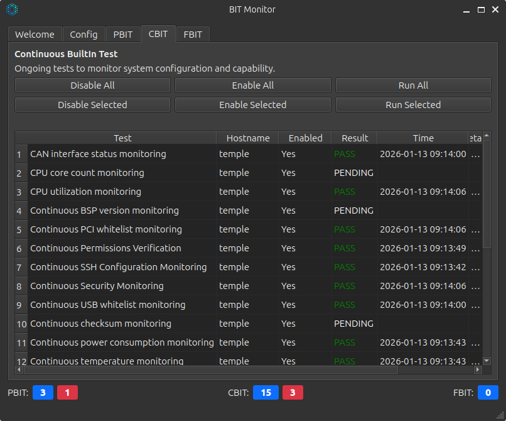Run all continuous built-in tests
Screen dimensions: 506x421
[x=412, y=85]
